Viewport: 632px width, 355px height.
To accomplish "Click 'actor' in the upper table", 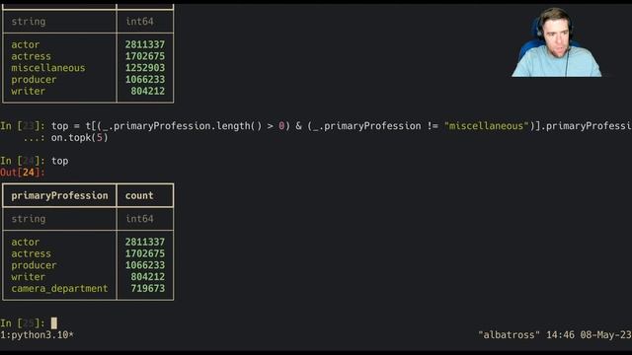I will coord(26,44).
